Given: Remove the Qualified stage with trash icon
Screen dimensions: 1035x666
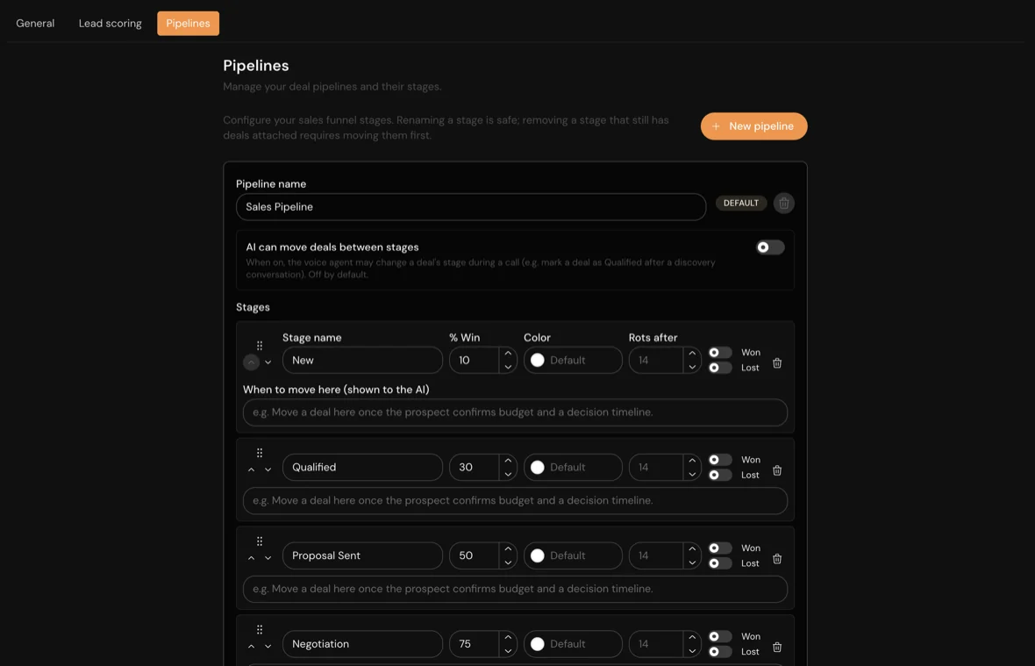Looking at the screenshot, I should pyautogui.click(x=777, y=470).
